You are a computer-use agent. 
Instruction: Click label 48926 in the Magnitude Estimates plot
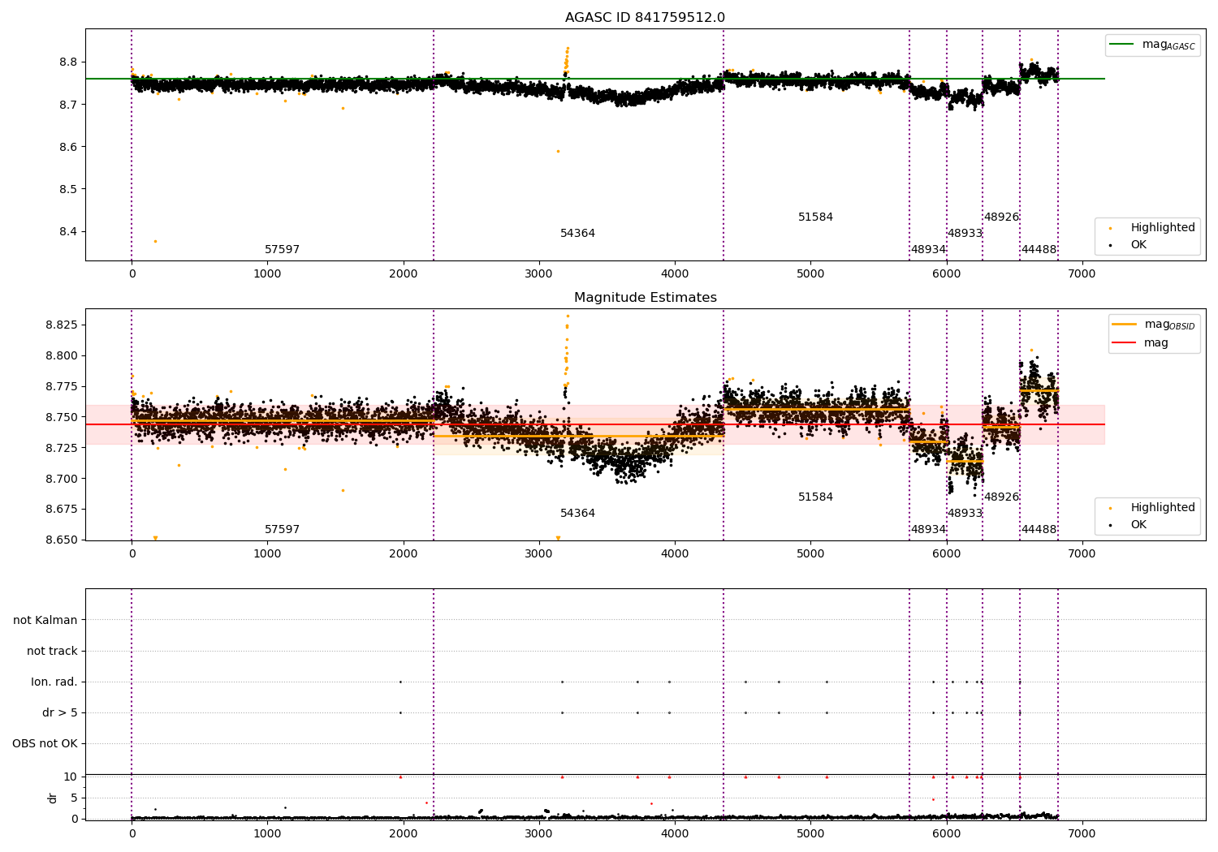pyautogui.click(x=1001, y=497)
